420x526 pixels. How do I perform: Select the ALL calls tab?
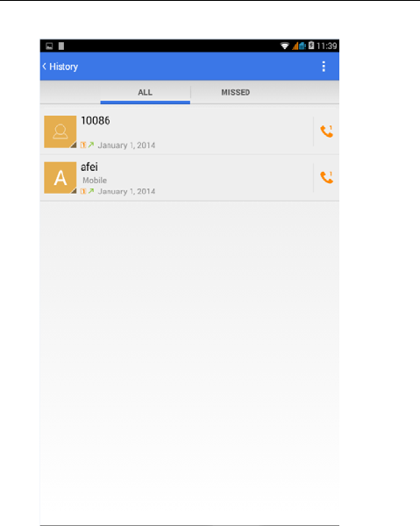click(145, 92)
